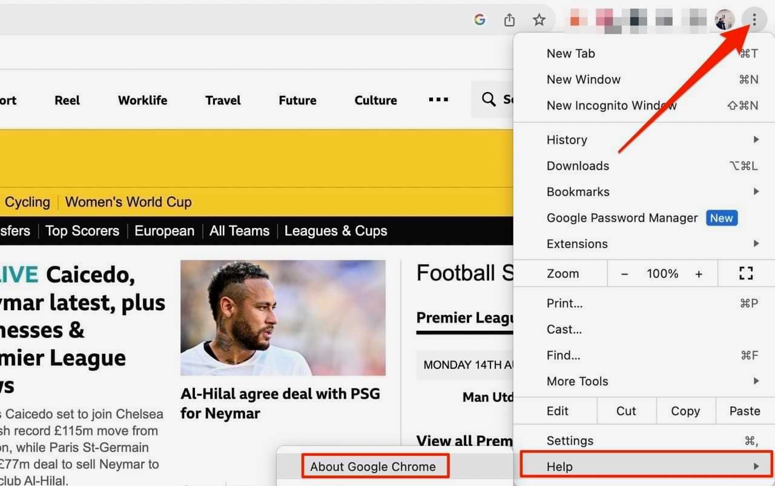Open European in football nav
The image size is (775, 486).
click(x=165, y=231)
